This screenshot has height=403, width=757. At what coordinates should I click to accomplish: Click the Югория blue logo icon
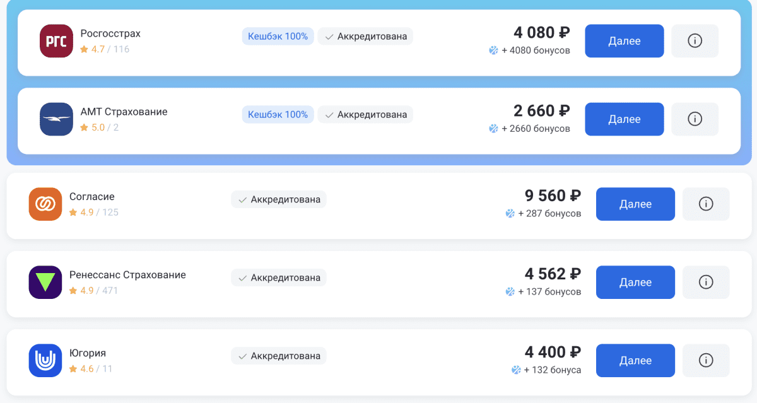click(45, 360)
